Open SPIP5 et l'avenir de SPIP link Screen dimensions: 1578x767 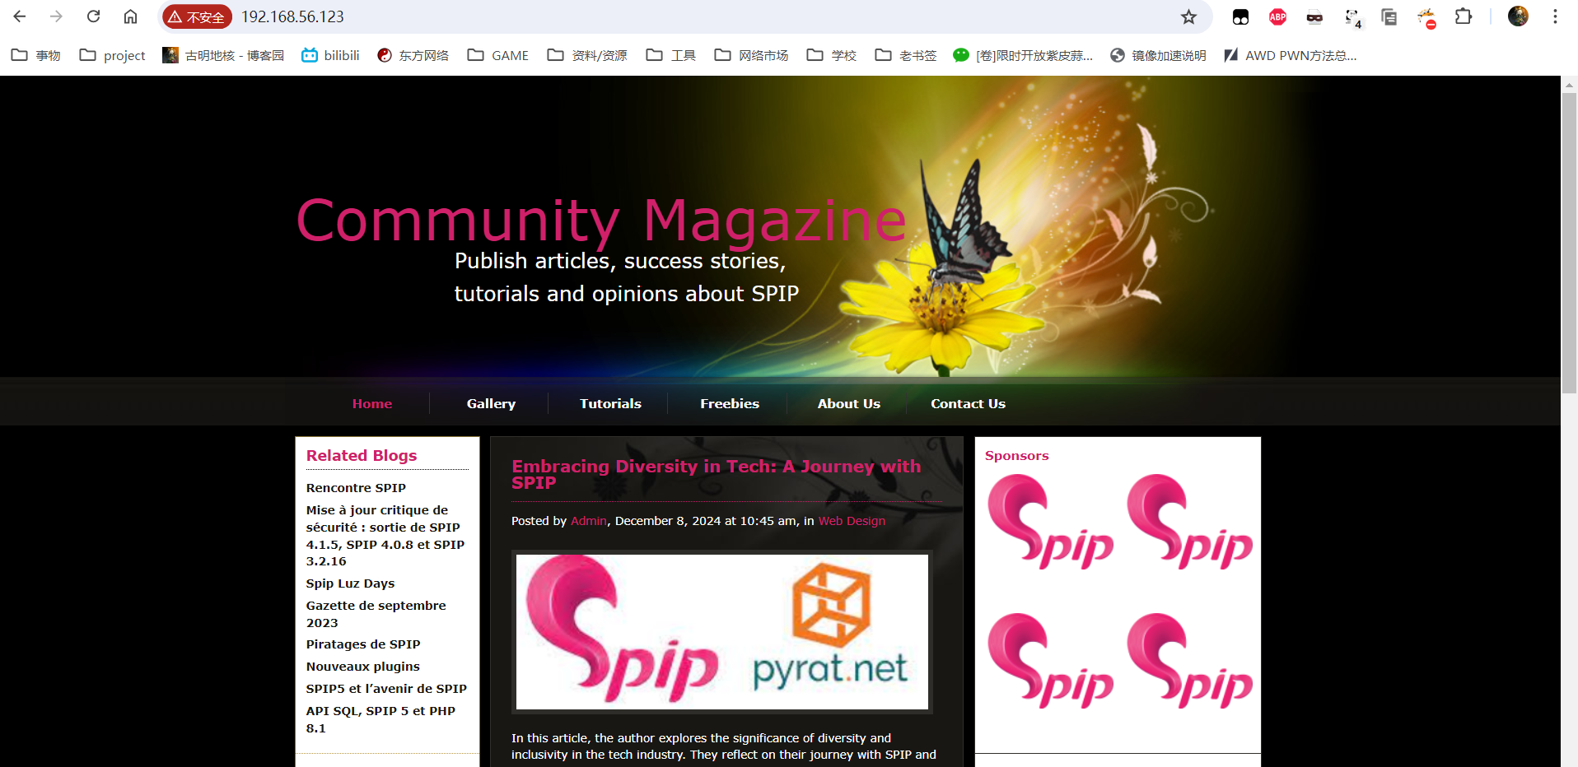coord(386,689)
